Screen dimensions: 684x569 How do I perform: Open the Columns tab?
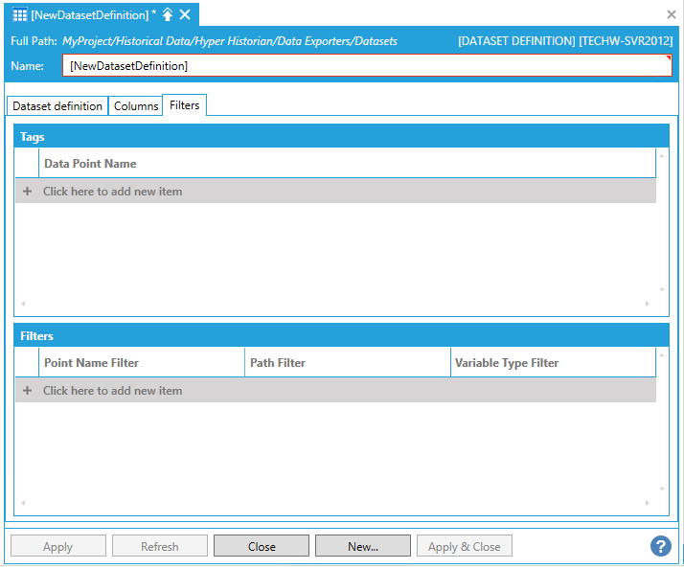pyautogui.click(x=136, y=106)
